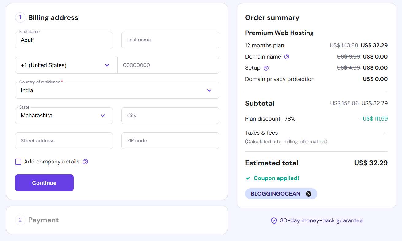Viewport: 402px width, 241px height.
Task: Open the State dropdown showing Mahārāshtra
Action: click(64, 116)
